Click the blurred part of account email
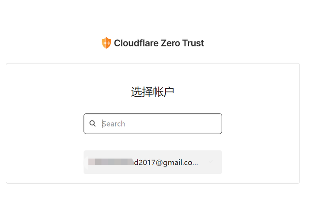The image size is (318, 218). click(x=111, y=162)
